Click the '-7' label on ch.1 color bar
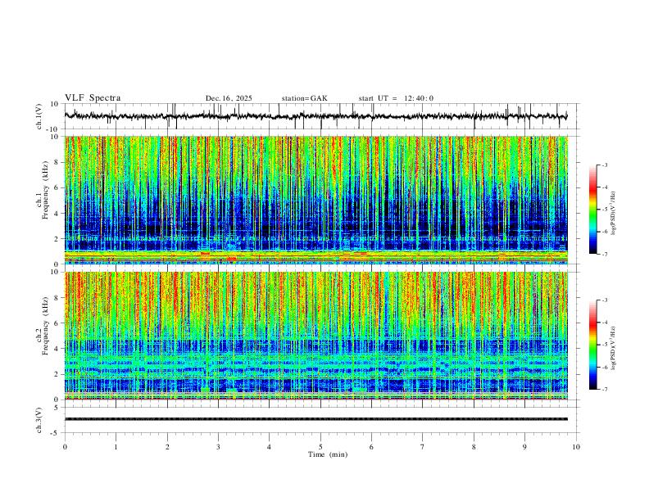 click(605, 254)
